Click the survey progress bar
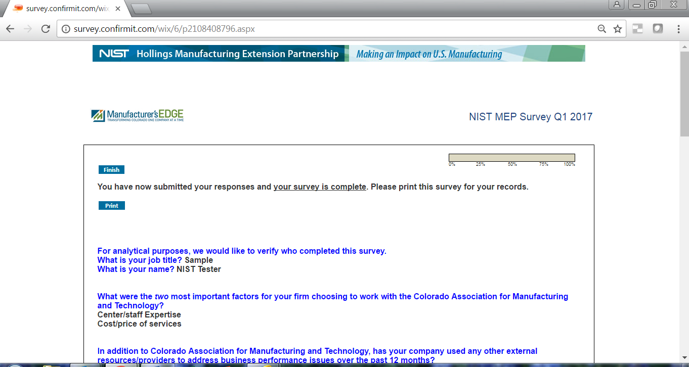This screenshot has width=689, height=367. 512,158
